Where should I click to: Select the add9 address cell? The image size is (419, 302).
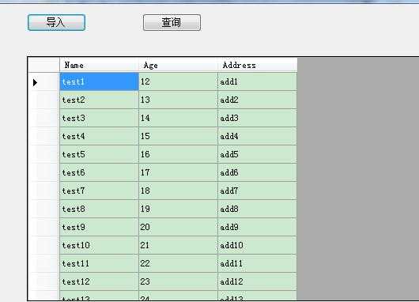click(258, 227)
